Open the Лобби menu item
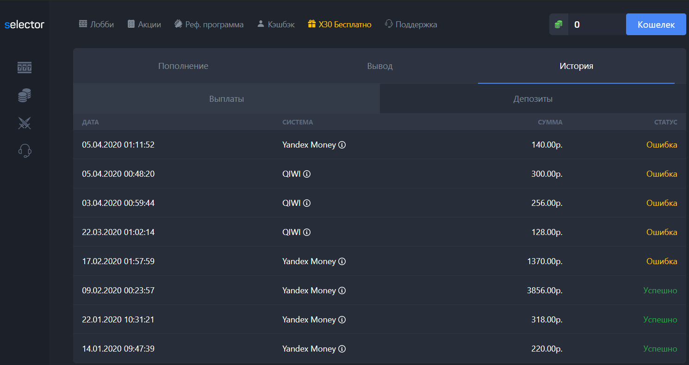 96,25
